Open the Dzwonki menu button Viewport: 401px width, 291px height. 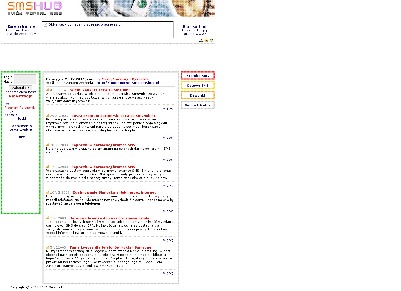pyautogui.click(x=198, y=95)
